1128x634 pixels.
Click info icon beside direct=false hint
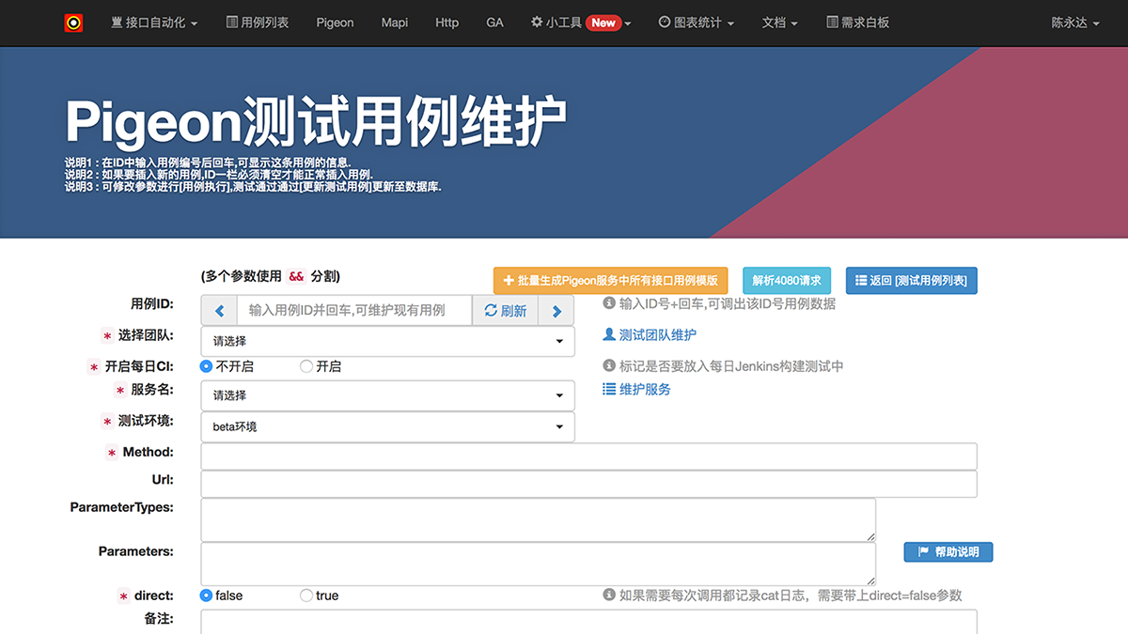click(608, 595)
